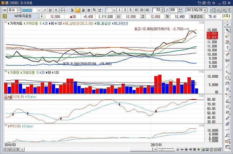The height and width of the screenshot is (154, 233).
Task: Select the circle drawing tool
Action: click(227, 78)
